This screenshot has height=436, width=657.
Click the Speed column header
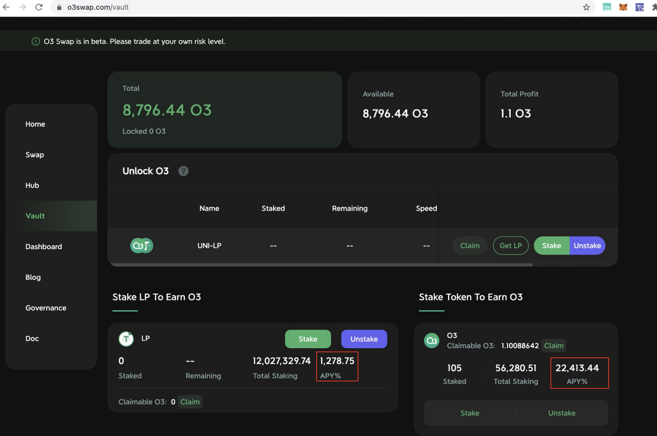pos(427,208)
